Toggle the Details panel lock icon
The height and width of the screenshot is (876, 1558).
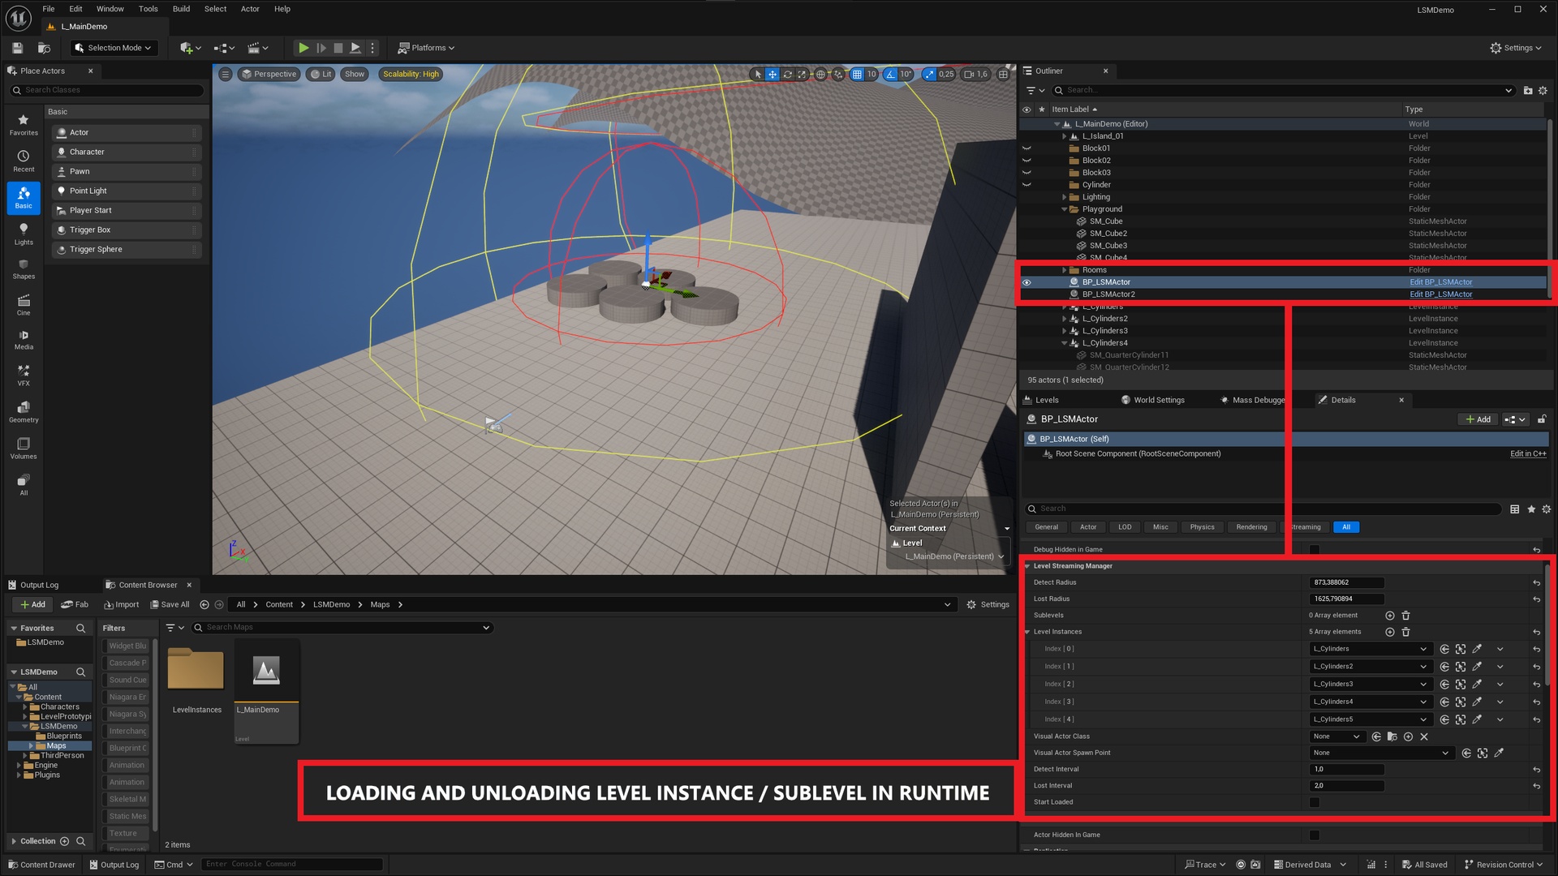pyautogui.click(x=1542, y=419)
